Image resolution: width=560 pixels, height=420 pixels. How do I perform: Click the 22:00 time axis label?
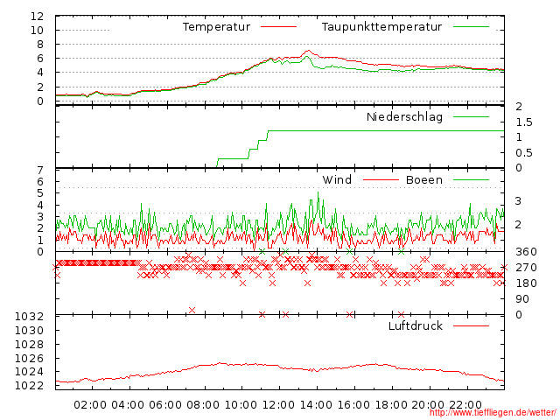(x=465, y=405)
